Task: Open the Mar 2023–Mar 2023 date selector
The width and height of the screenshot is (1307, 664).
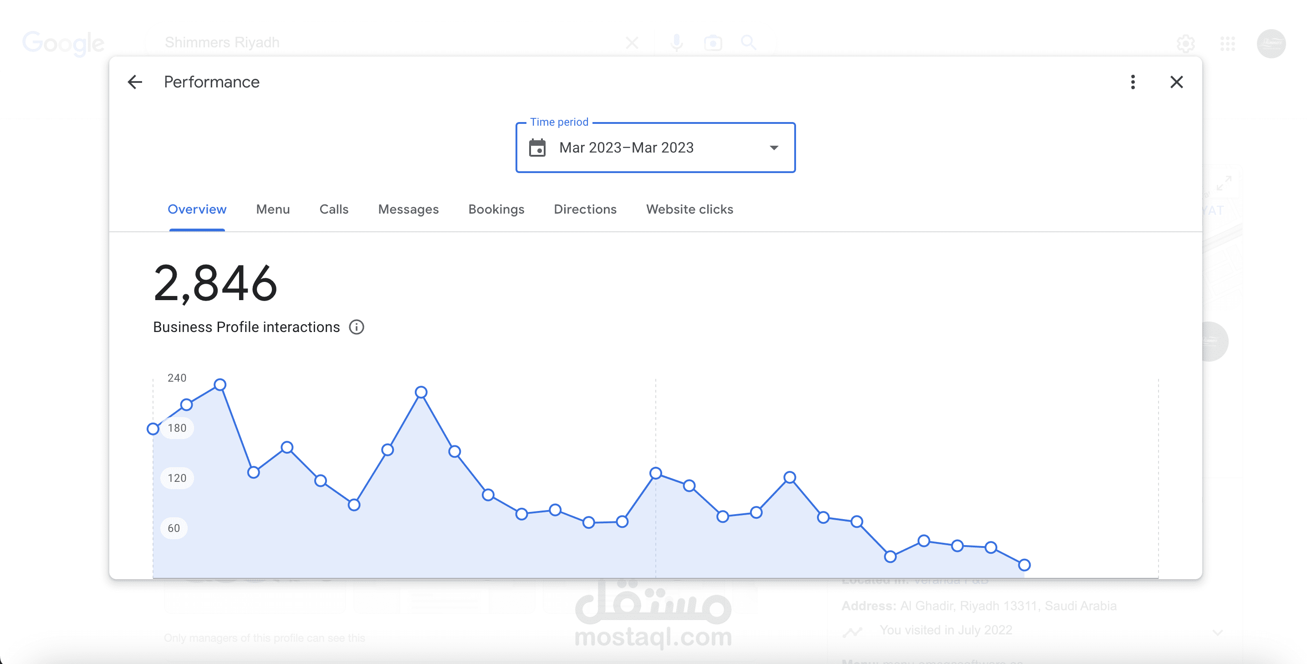Action: click(x=626, y=148)
